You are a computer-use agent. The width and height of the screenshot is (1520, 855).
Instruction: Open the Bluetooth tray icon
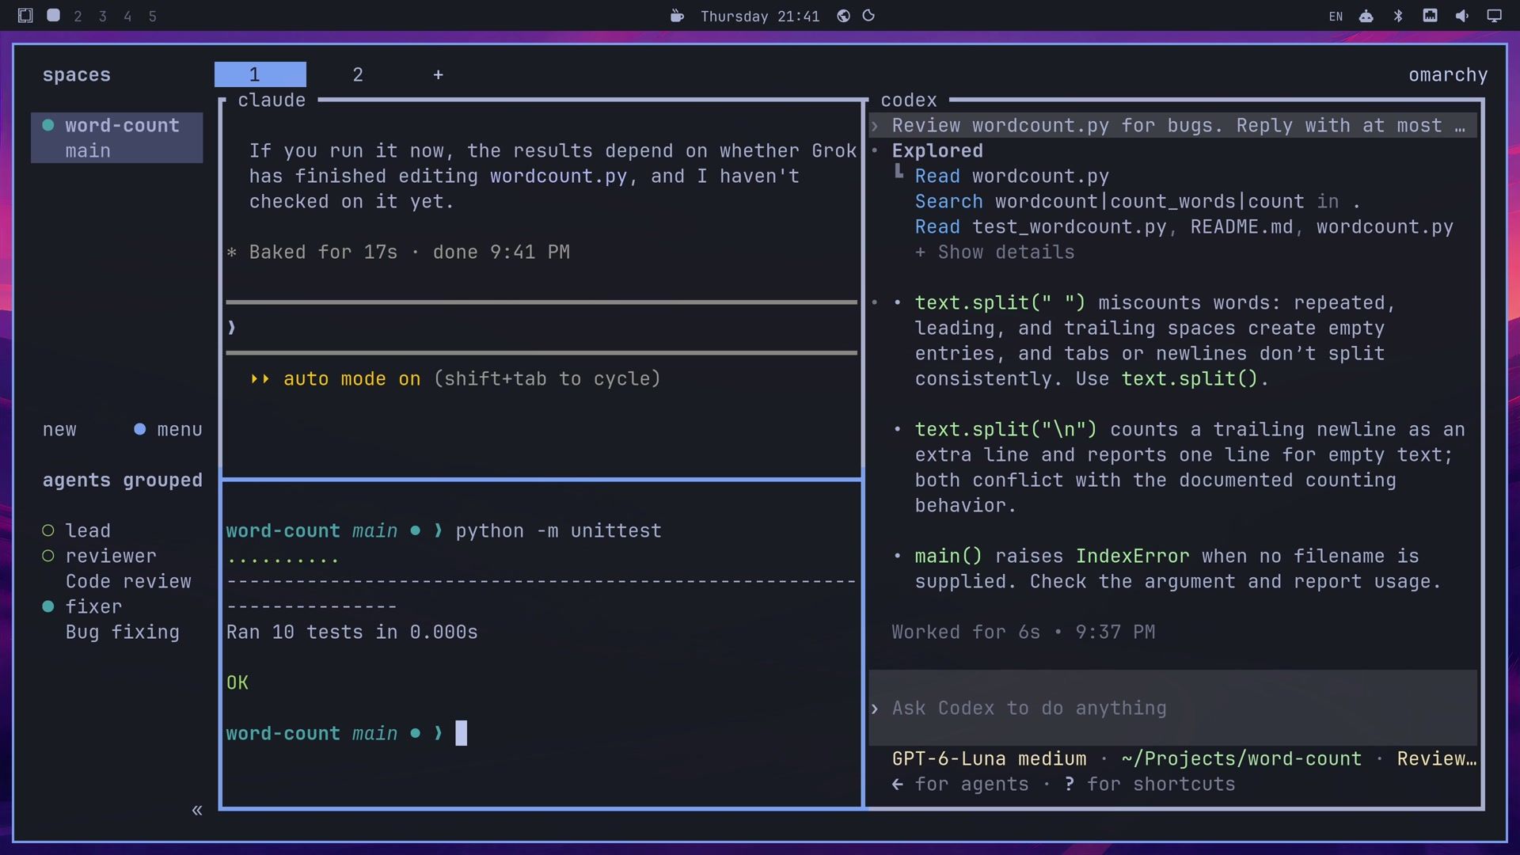click(1398, 16)
